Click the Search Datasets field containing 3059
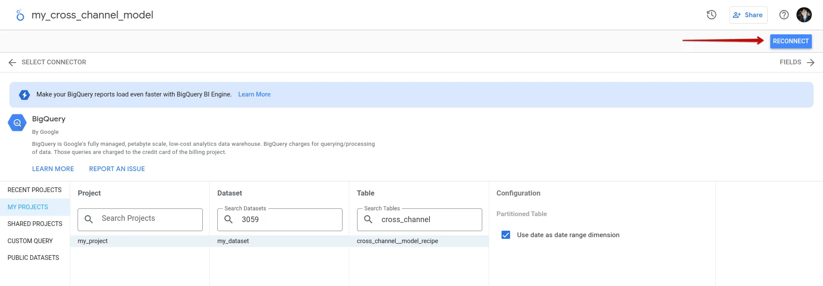The width and height of the screenshot is (823, 286). click(280, 220)
